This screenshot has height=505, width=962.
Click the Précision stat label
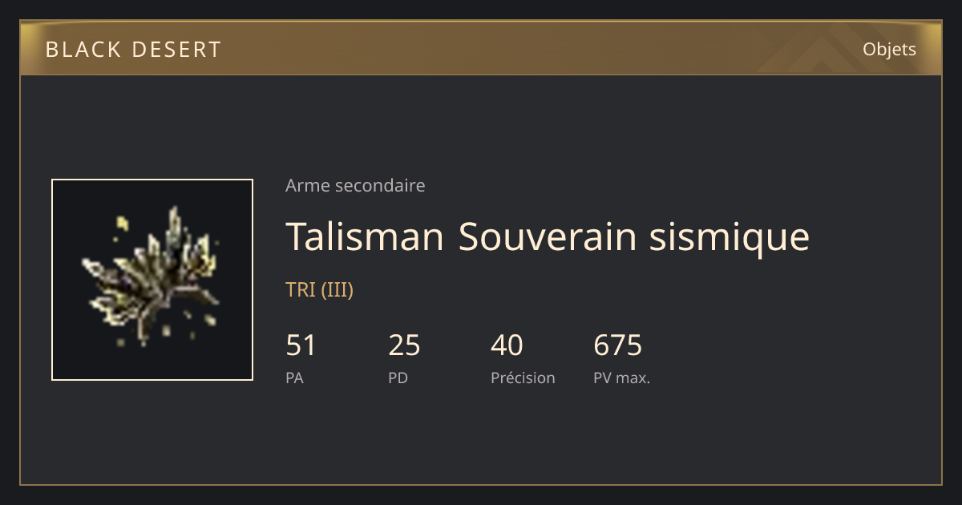point(523,378)
